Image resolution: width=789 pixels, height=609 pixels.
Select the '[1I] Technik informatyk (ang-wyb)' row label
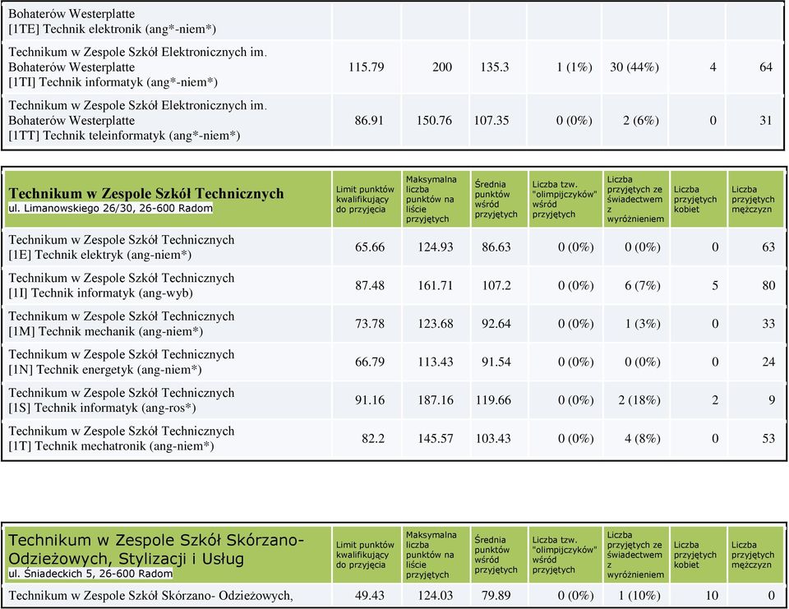[x=100, y=293]
